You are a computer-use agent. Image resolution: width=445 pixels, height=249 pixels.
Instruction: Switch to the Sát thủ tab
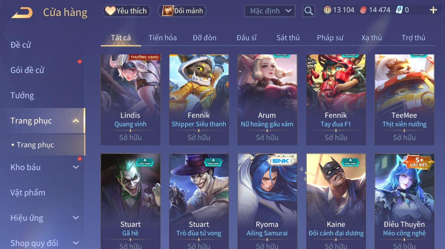288,38
